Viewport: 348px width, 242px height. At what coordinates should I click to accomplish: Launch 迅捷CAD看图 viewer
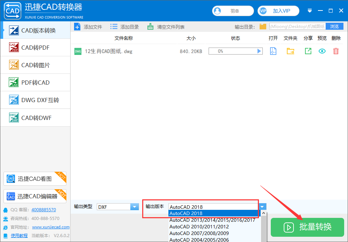point(35,179)
